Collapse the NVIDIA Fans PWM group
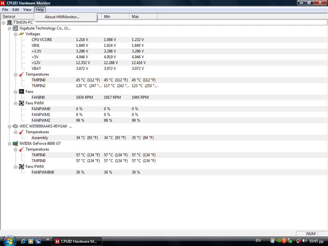The height and width of the screenshot is (246, 328). pyautogui.click(x=15, y=167)
